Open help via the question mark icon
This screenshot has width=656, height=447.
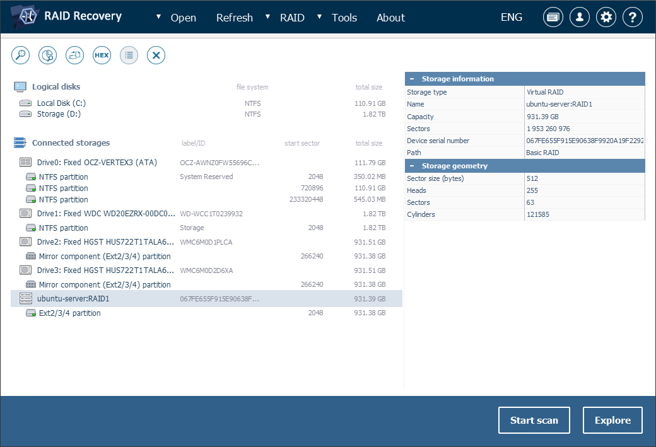pyautogui.click(x=632, y=18)
